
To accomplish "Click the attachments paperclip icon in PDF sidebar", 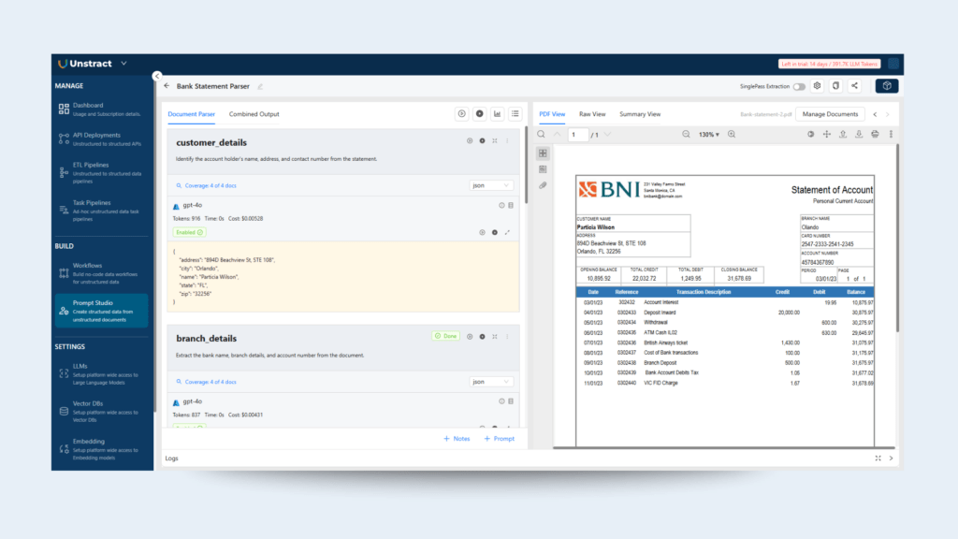I will click(x=543, y=185).
